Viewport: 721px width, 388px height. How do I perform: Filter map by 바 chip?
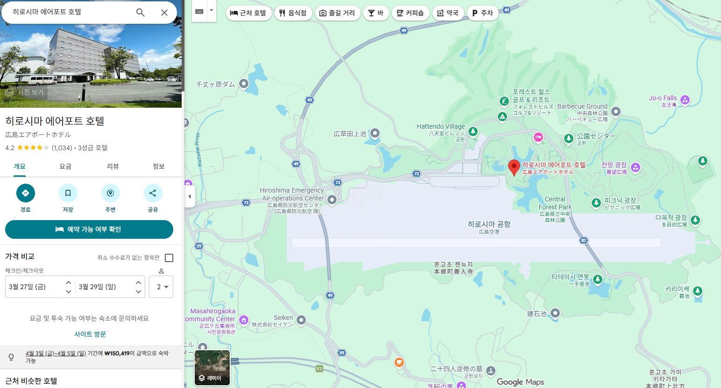pos(376,13)
